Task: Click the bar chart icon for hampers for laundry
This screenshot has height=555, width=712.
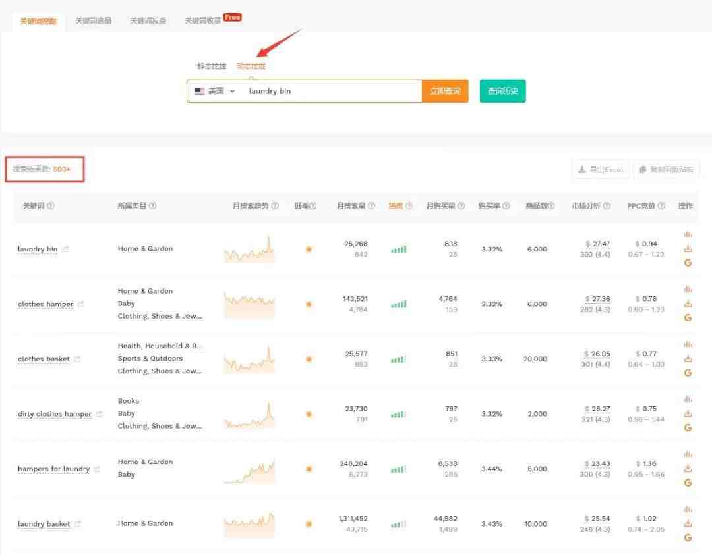Action: pos(688,454)
